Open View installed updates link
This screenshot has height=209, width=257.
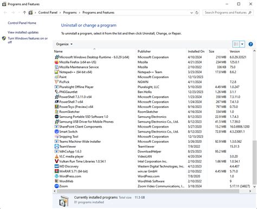coord(23,33)
